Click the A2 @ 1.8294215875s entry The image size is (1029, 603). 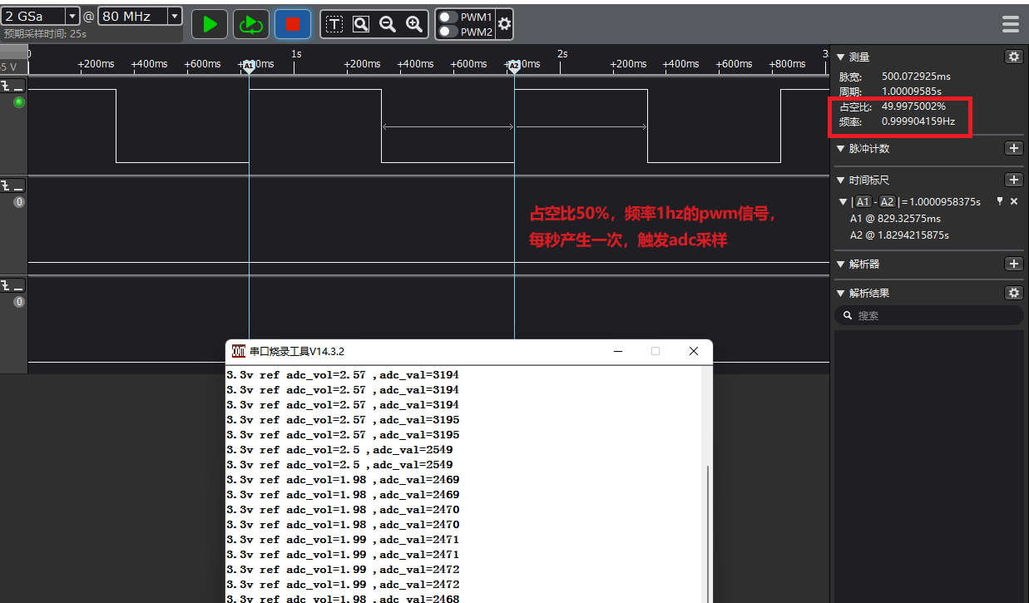pos(899,235)
